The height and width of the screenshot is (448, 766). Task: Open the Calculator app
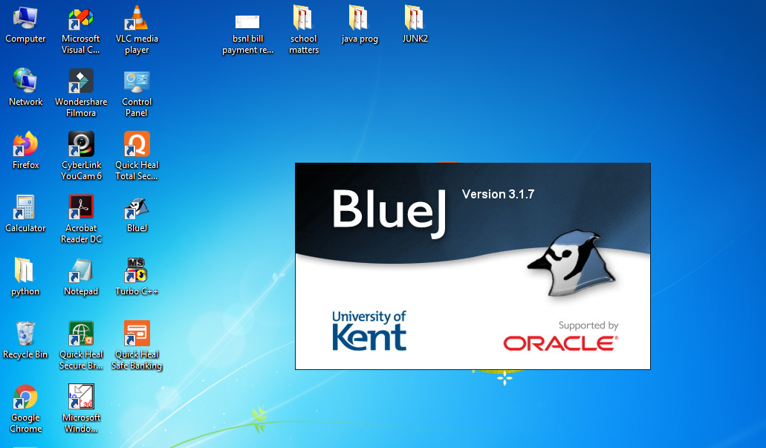pos(25,205)
